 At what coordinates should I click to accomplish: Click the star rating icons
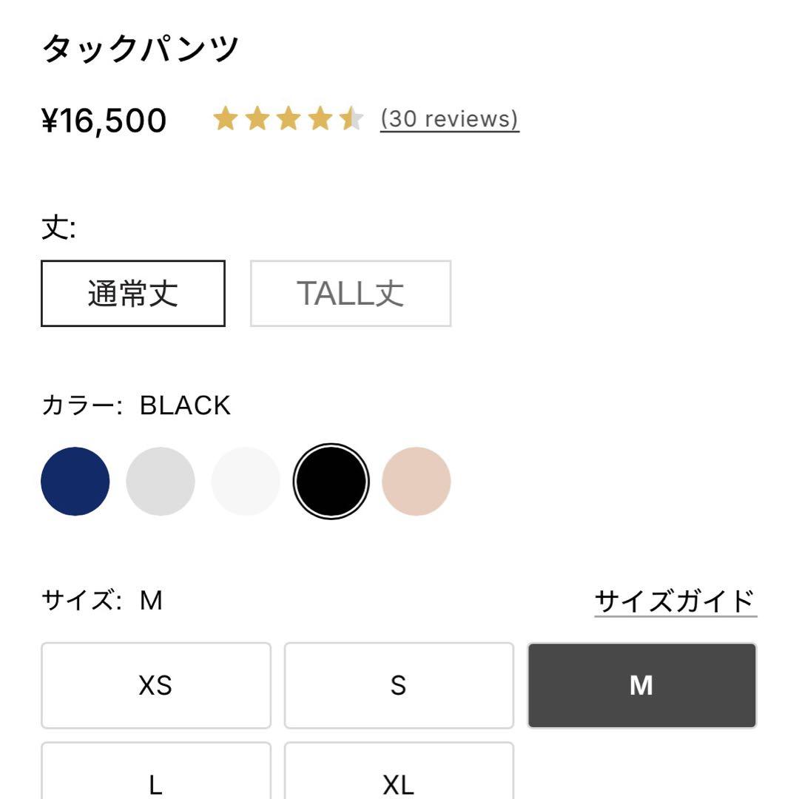(288, 119)
